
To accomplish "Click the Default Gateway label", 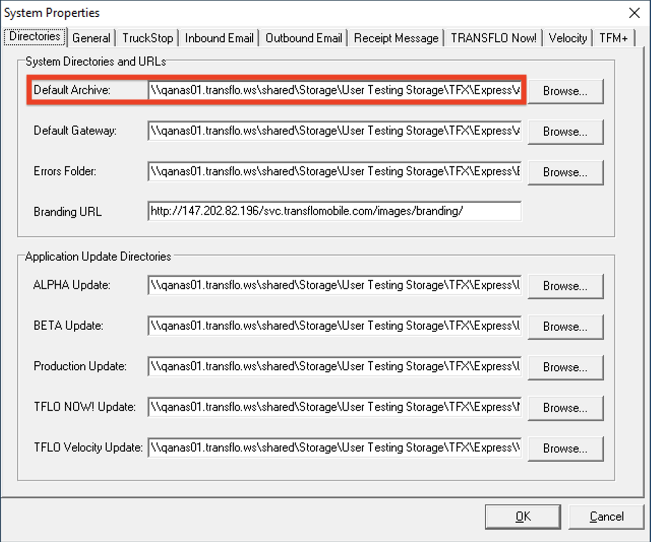I will pos(75,131).
